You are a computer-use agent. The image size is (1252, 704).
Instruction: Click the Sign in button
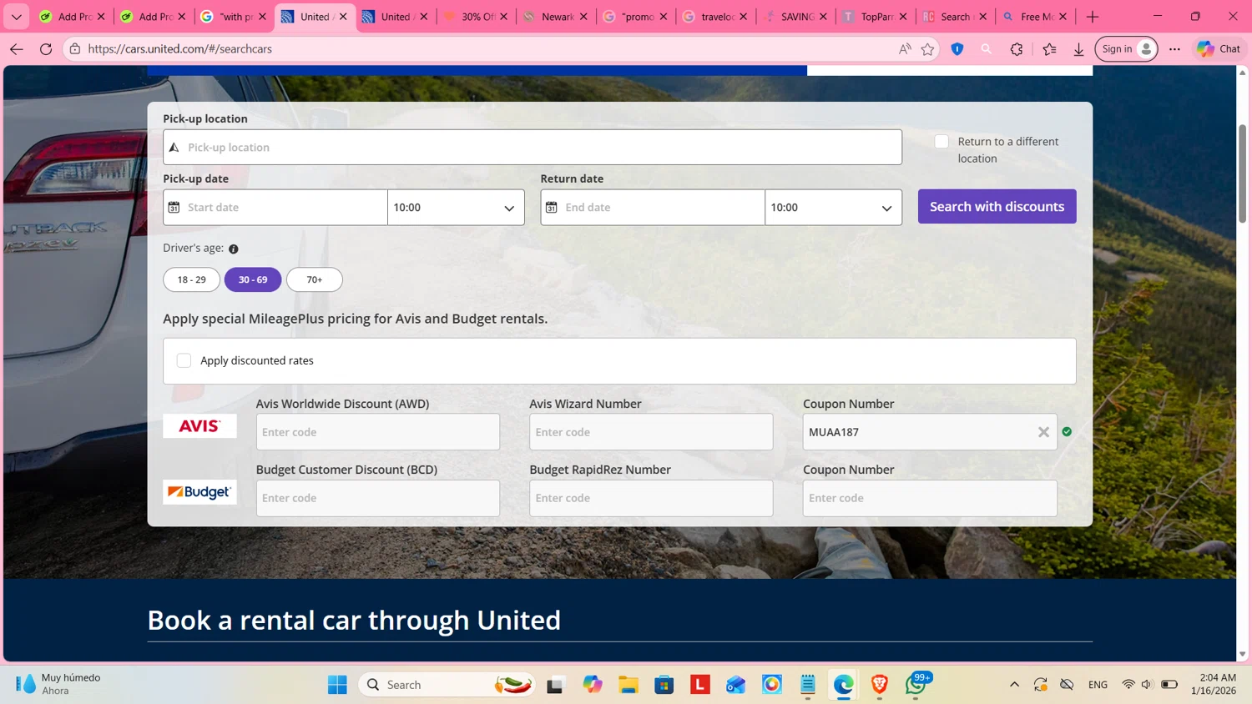[1126, 49]
